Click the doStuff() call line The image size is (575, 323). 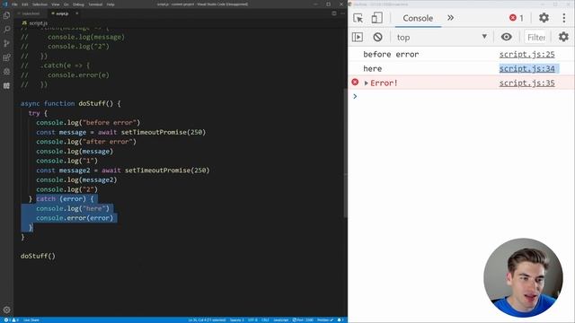(38, 256)
